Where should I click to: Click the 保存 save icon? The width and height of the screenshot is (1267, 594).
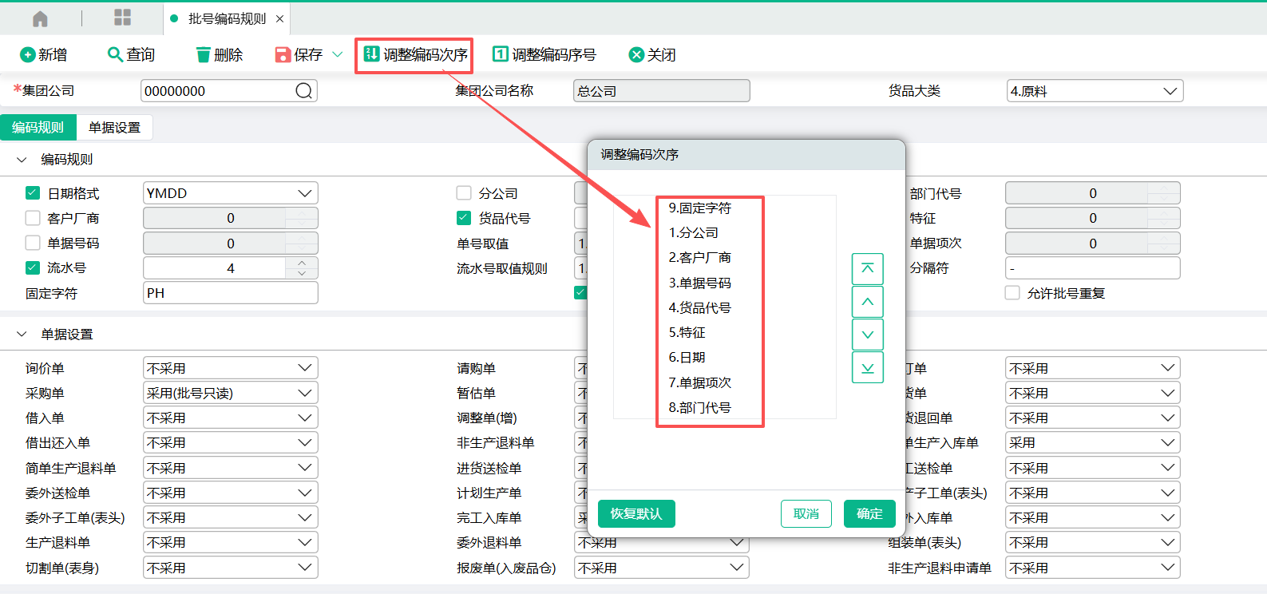coord(283,54)
